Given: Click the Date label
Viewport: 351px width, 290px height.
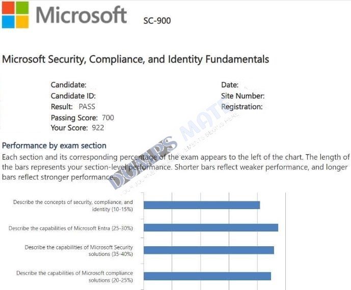Looking at the screenshot, I should pyautogui.click(x=230, y=85).
